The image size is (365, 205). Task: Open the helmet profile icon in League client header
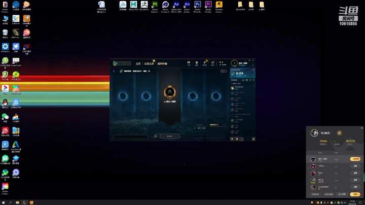click(x=189, y=63)
